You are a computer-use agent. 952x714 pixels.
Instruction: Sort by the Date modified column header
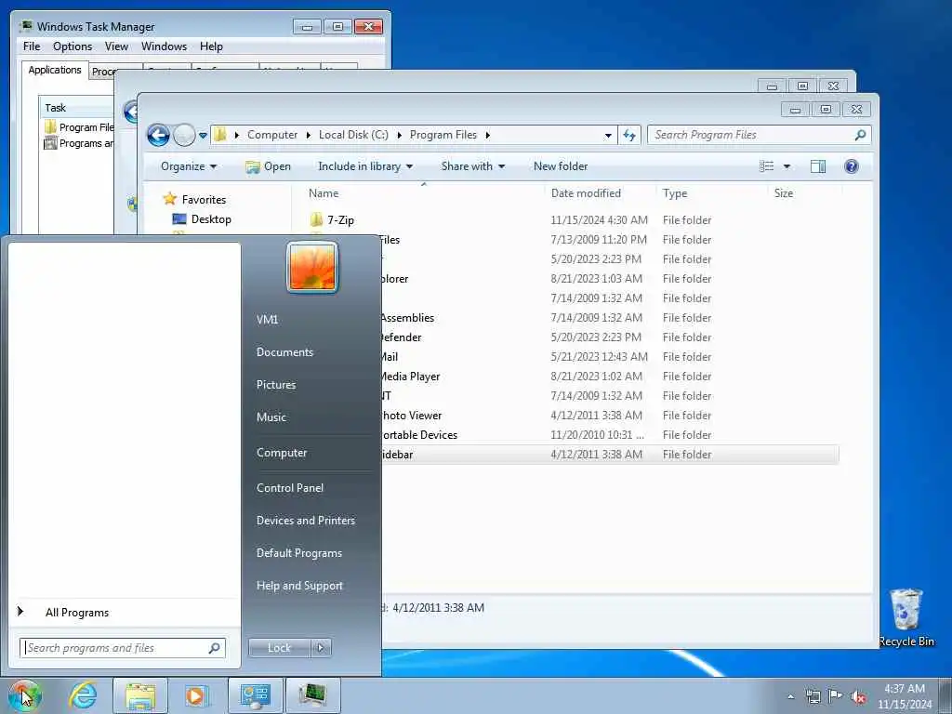[586, 193]
